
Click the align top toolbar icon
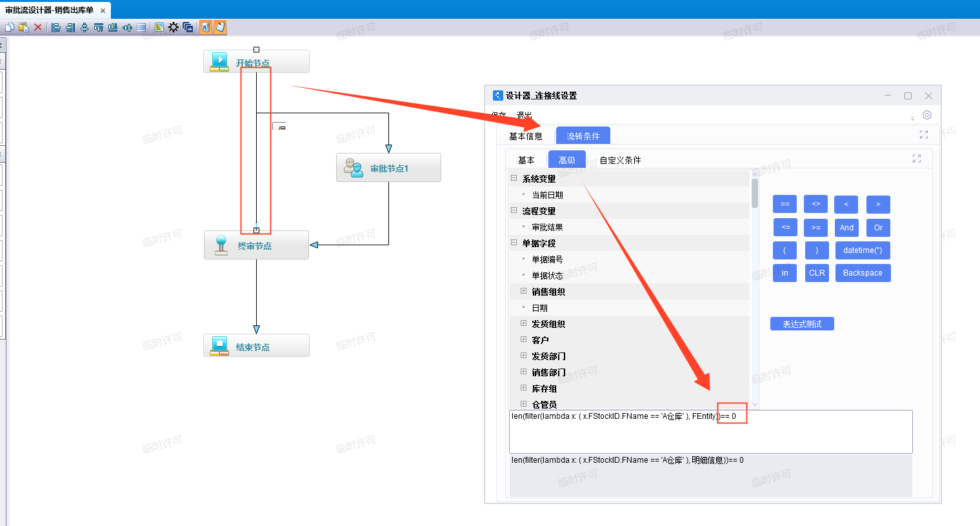(99, 27)
